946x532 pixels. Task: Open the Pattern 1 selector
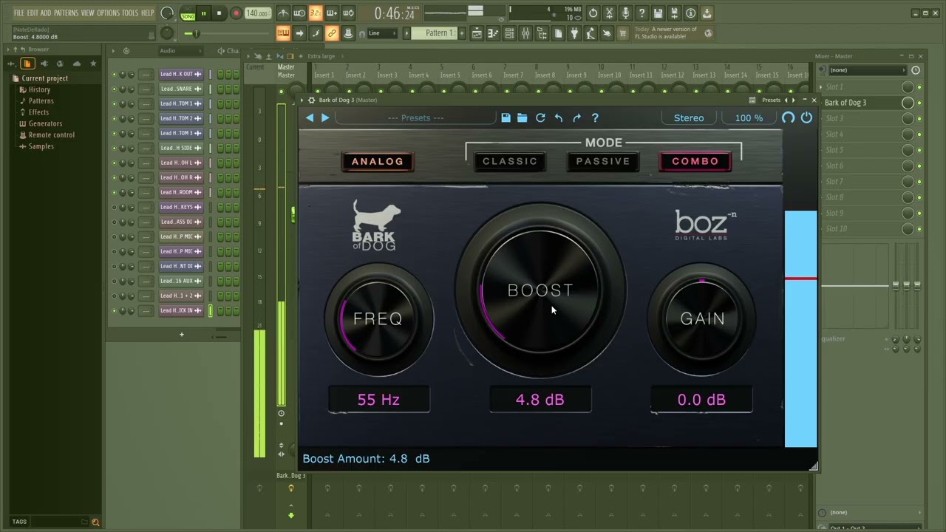439,33
